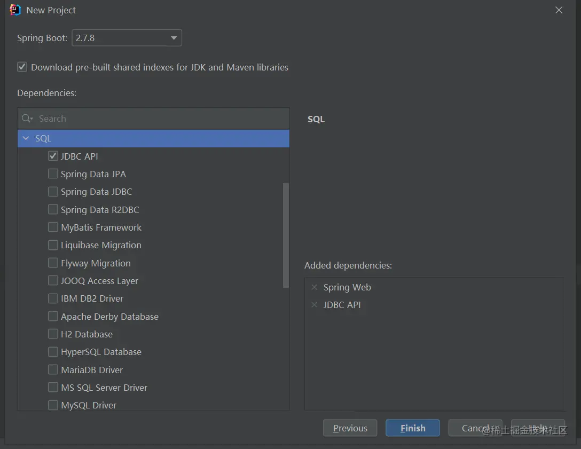Click the search magnifier icon
This screenshot has width=581, height=449.
click(26, 118)
